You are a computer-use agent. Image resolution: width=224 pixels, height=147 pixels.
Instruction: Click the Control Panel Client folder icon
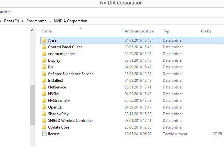pos(44,47)
